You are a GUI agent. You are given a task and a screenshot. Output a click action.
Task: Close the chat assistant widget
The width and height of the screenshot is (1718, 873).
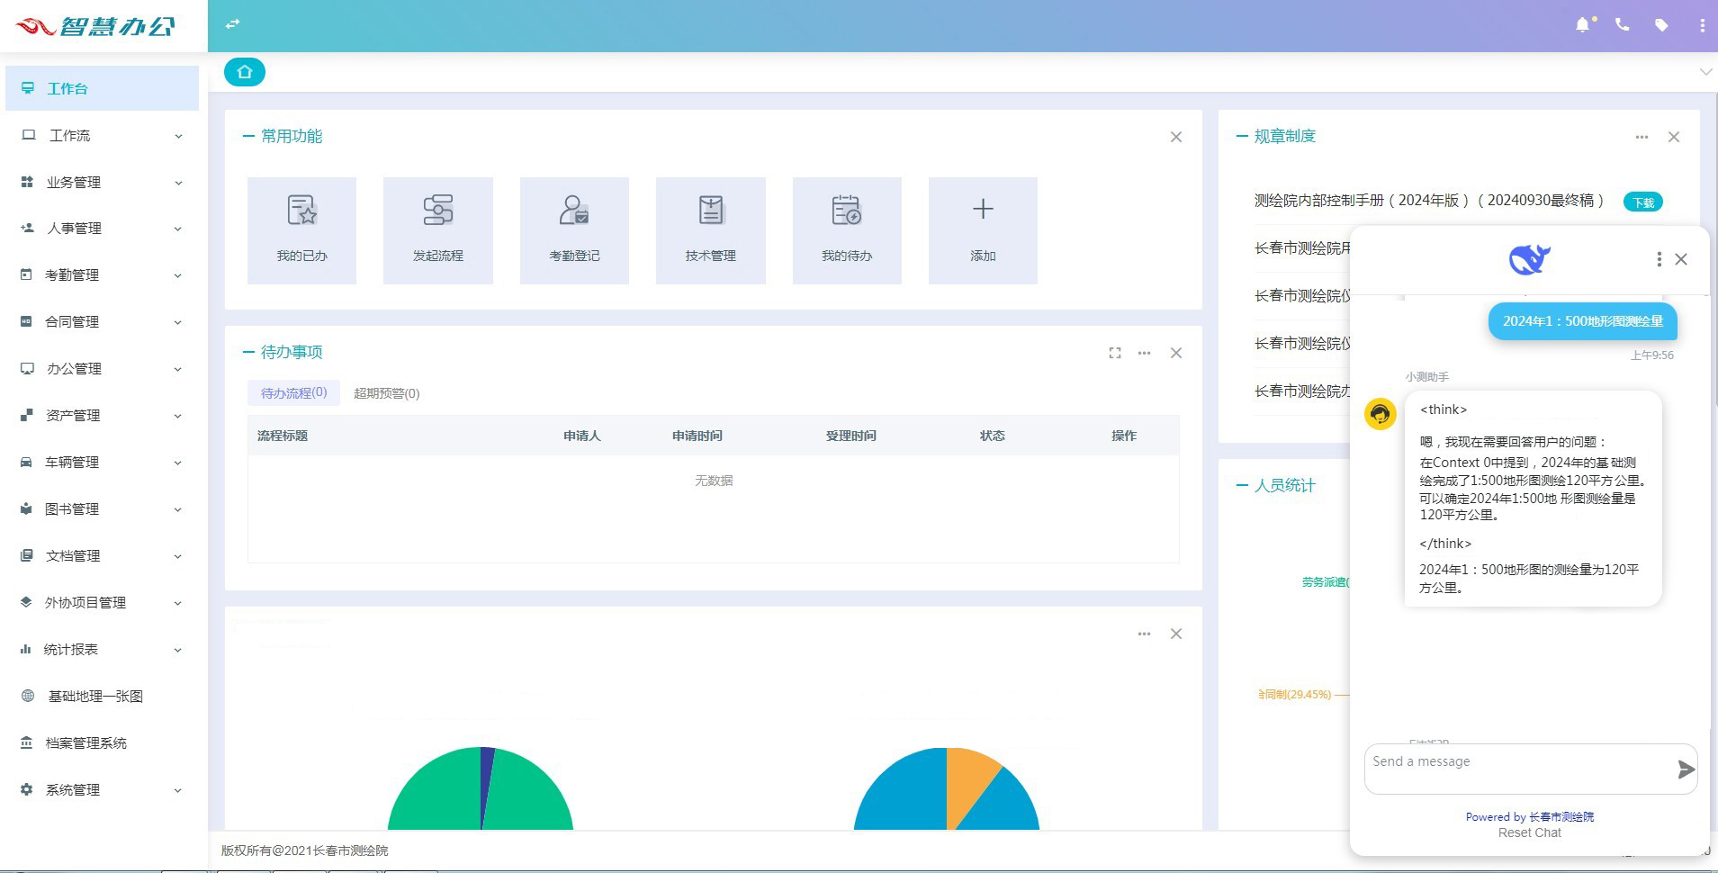click(1681, 259)
